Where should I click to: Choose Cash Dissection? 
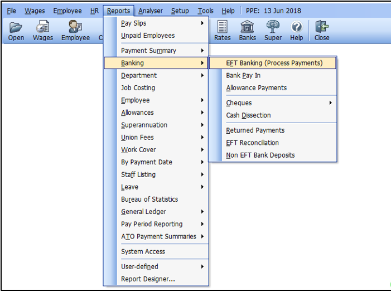tap(273, 115)
